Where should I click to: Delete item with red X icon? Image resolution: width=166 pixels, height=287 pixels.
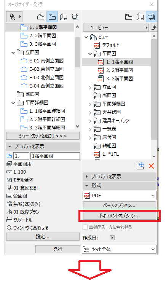152,166
